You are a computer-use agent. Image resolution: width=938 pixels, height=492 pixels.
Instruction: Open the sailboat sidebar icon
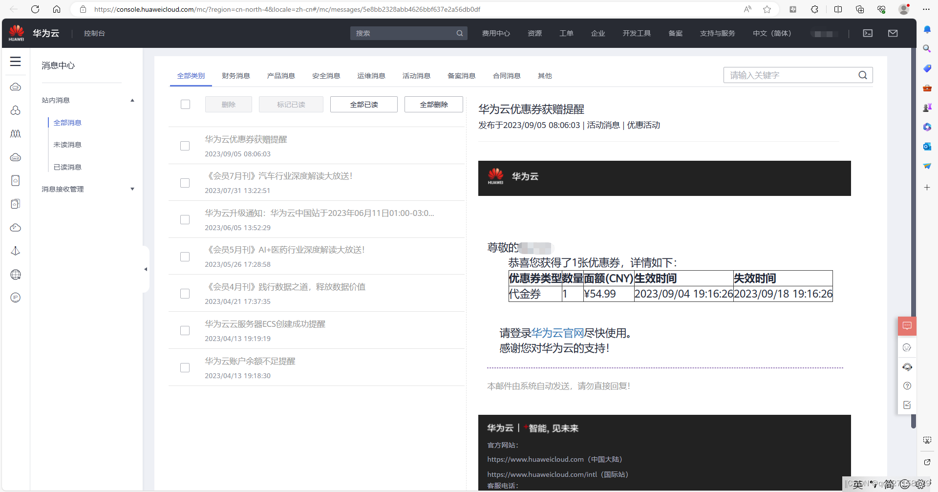click(16, 251)
